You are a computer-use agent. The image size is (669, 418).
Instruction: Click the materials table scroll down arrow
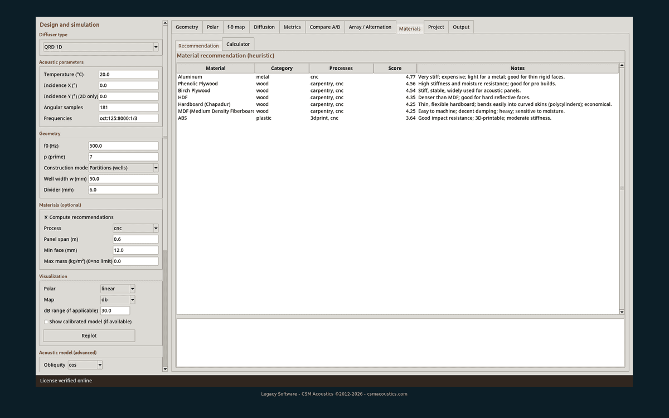click(622, 312)
